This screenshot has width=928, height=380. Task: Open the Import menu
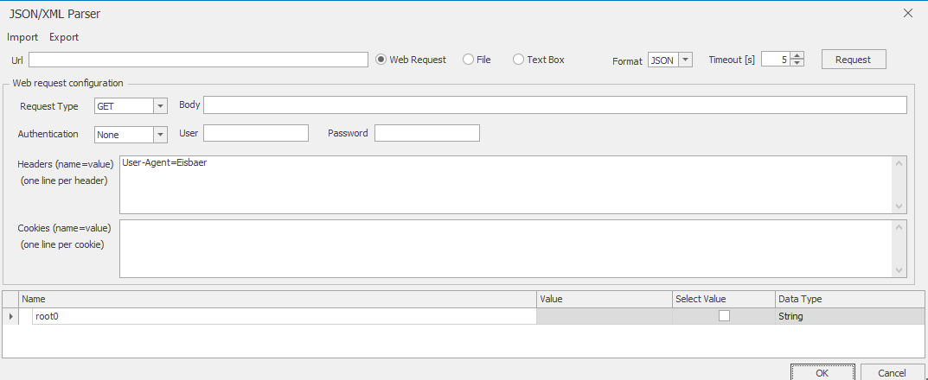pyautogui.click(x=22, y=37)
